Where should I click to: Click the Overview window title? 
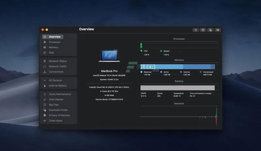[x=86, y=29]
